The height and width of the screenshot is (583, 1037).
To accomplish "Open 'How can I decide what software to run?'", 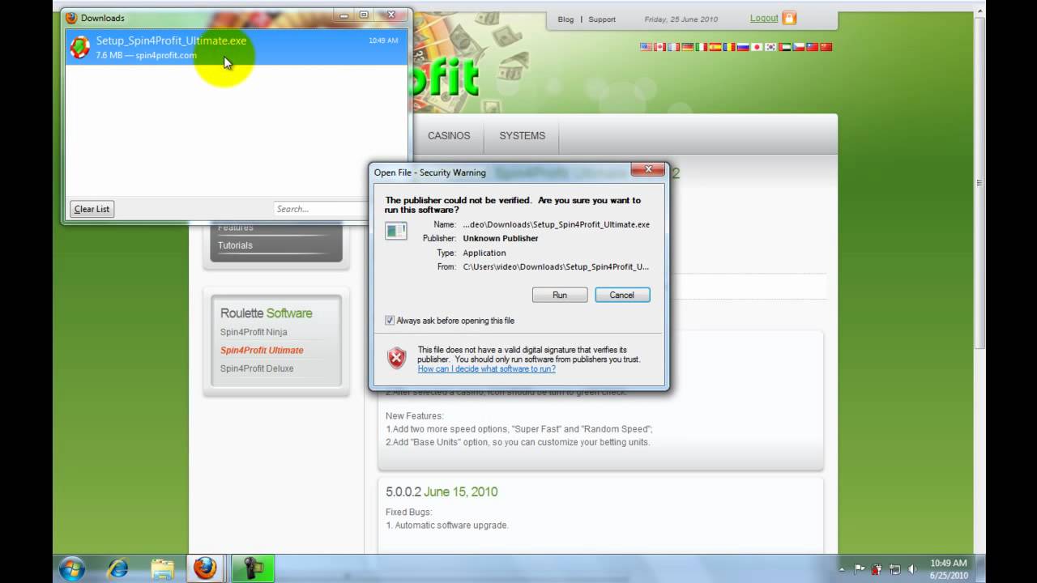I will click(486, 368).
